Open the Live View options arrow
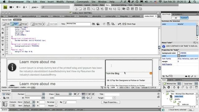The height and width of the screenshot is (112, 199). point(44,24)
